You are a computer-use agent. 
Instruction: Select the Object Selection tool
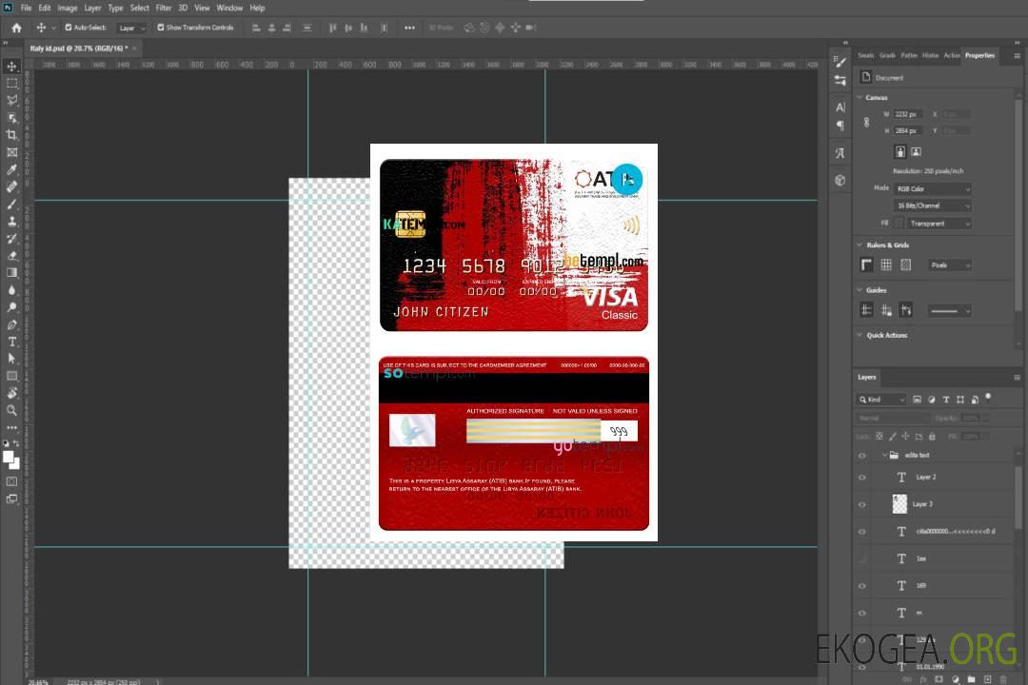pos(11,118)
